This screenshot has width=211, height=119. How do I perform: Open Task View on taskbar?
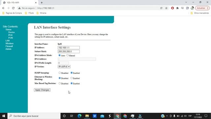click(x=72, y=116)
